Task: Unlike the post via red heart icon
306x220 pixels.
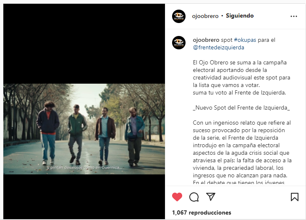Action: click(x=177, y=197)
